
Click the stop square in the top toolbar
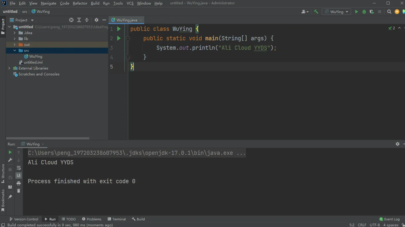380,12
